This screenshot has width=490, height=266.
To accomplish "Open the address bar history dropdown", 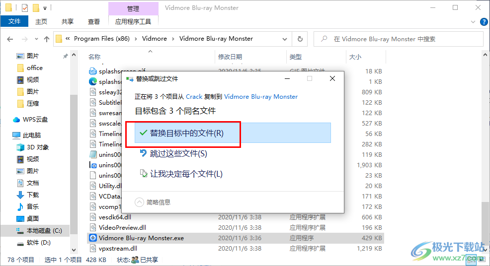I will pyautogui.click(x=286, y=39).
